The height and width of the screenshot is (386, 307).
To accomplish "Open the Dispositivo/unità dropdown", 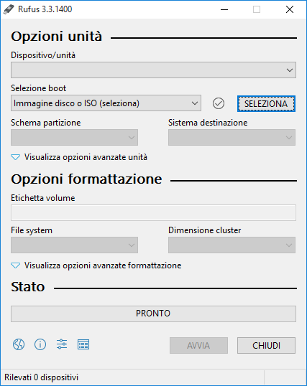I will click(x=153, y=70).
